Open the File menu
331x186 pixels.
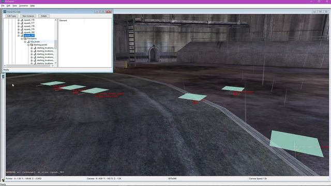[x=3, y=6]
